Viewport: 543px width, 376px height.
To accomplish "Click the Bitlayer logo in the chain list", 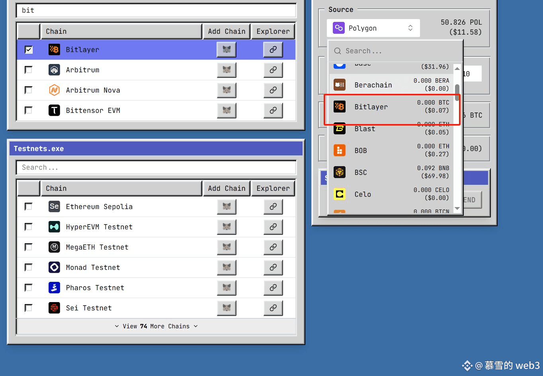I will (x=54, y=50).
